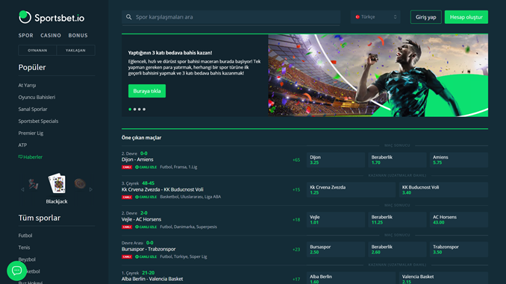Select the second banner slide dot
Image resolution: width=506 pixels, height=284 pixels.
(x=134, y=110)
